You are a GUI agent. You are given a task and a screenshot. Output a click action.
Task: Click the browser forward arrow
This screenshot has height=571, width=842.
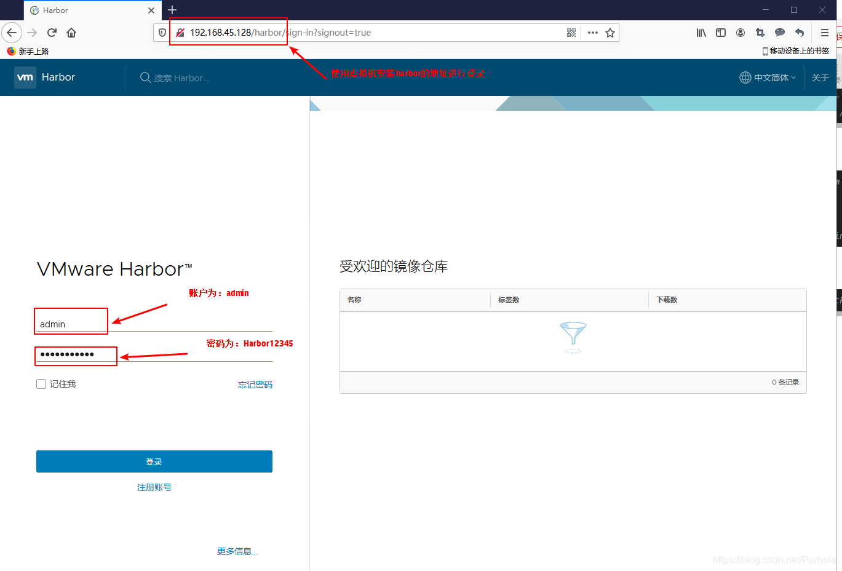tap(32, 33)
